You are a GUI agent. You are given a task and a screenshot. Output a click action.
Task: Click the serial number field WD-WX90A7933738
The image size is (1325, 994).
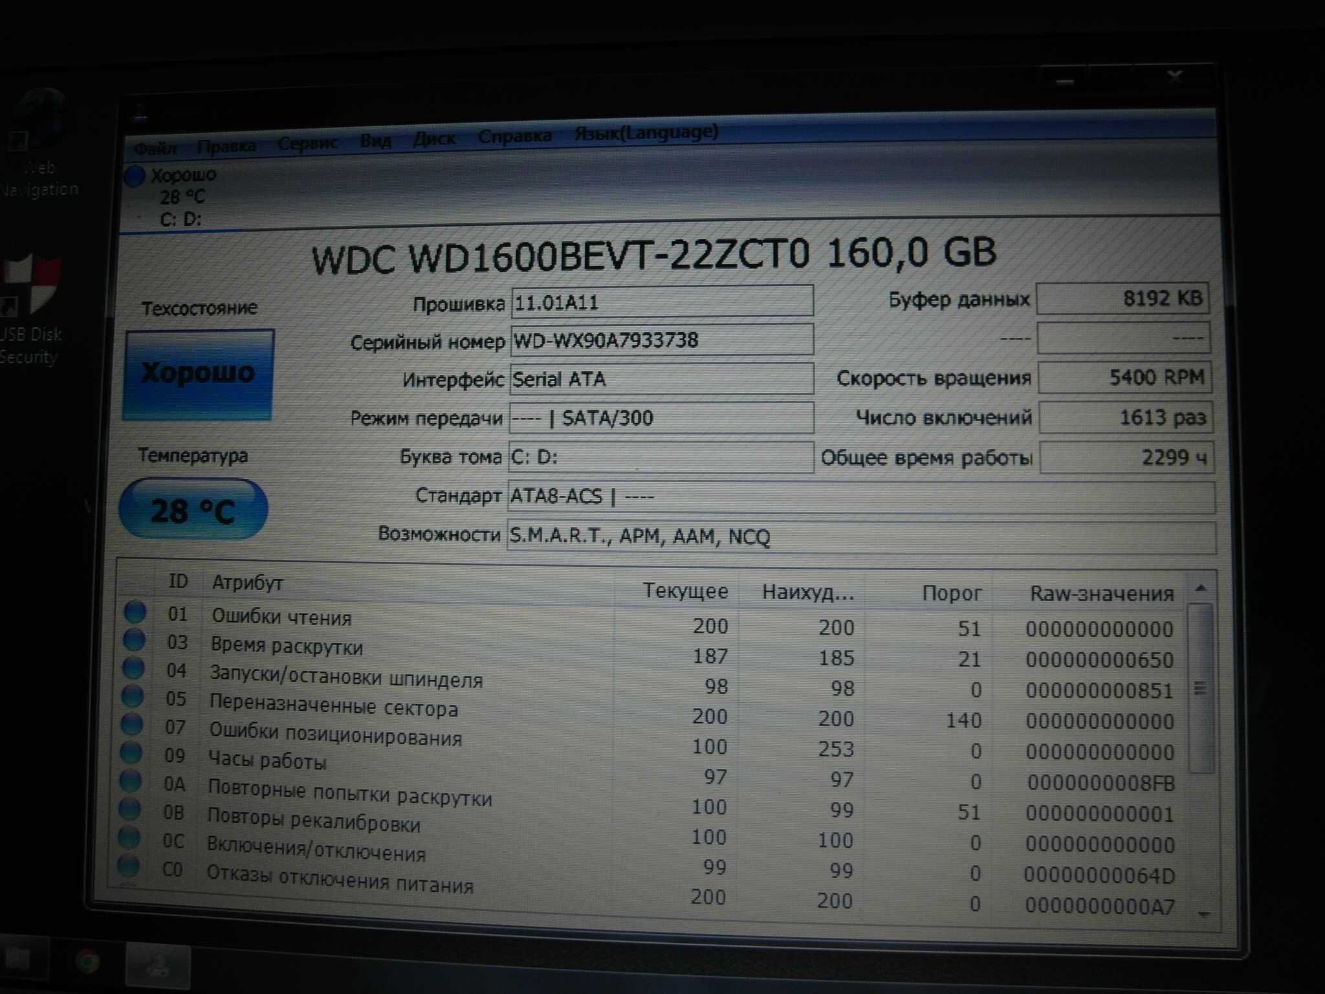point(662,340)
